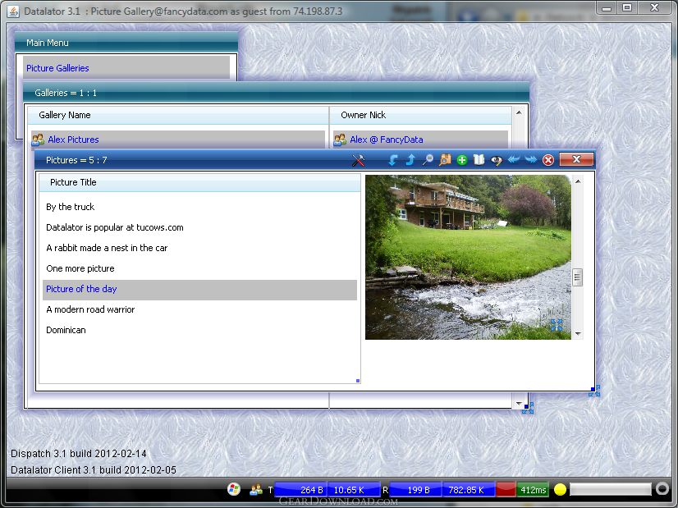The width and height of the screenshot is (678, 508).
Task: Select the 'A modern road warrior' row
Action: click(x=199, y=309)
